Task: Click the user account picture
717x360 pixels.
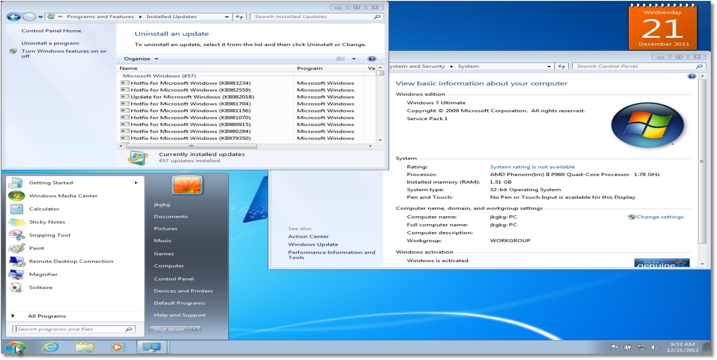Action: point(187,185)
